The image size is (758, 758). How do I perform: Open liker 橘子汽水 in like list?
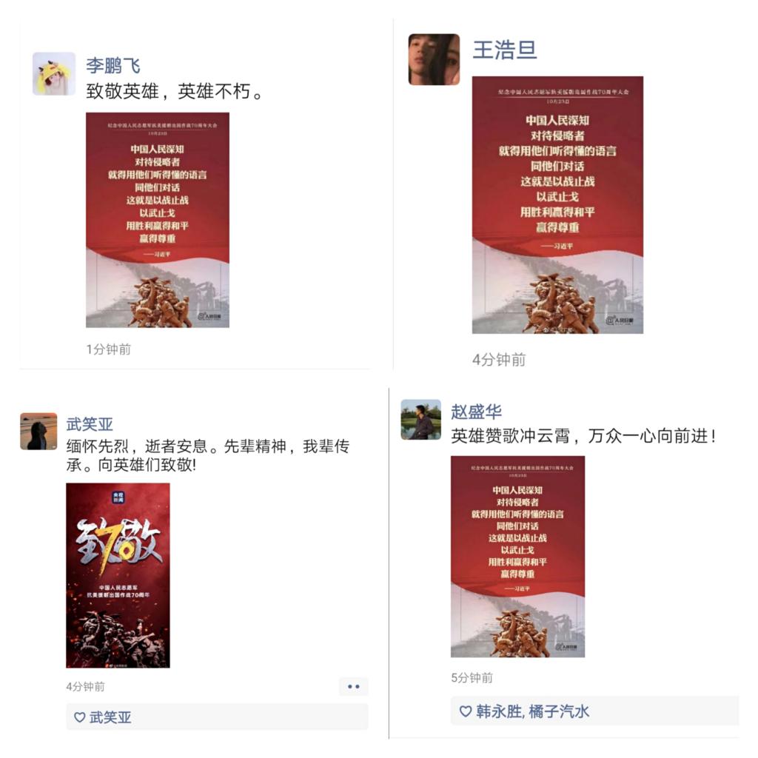coord(559,711)
